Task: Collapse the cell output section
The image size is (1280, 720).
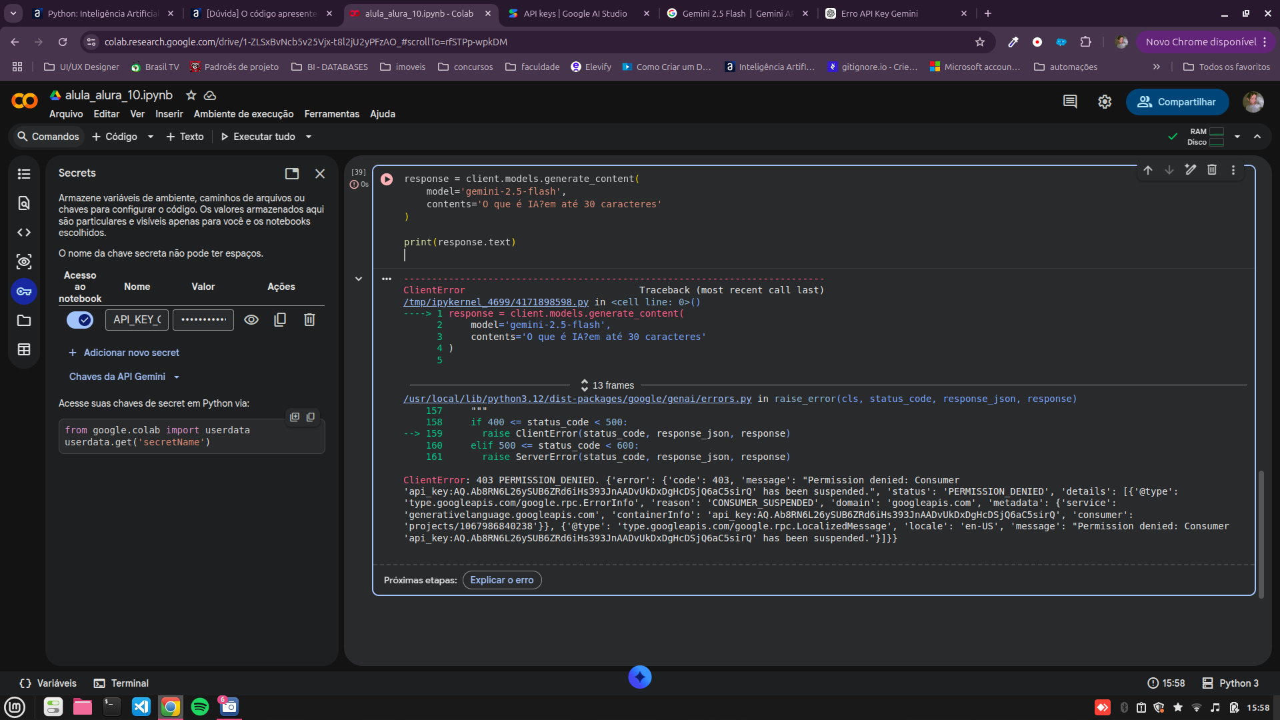Action: click(x=359, y=279)
